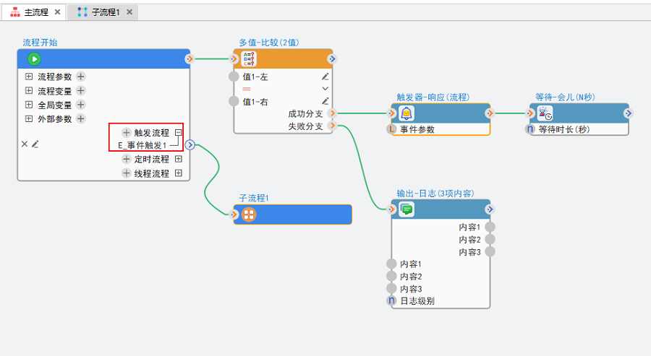The height and width of the screenshot is (356, 651).
Task: Click the green play icon in 流程开始
Action: tap(34, 59)
